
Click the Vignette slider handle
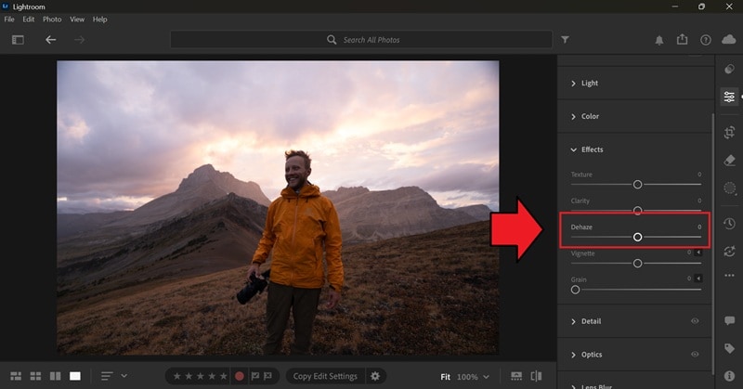click(x=637, y=264)
